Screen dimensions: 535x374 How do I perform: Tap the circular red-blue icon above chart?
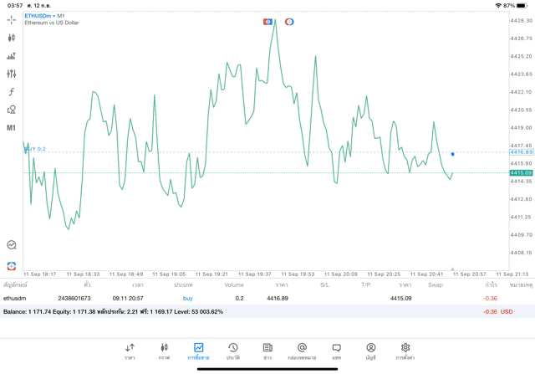pos(289,21)
